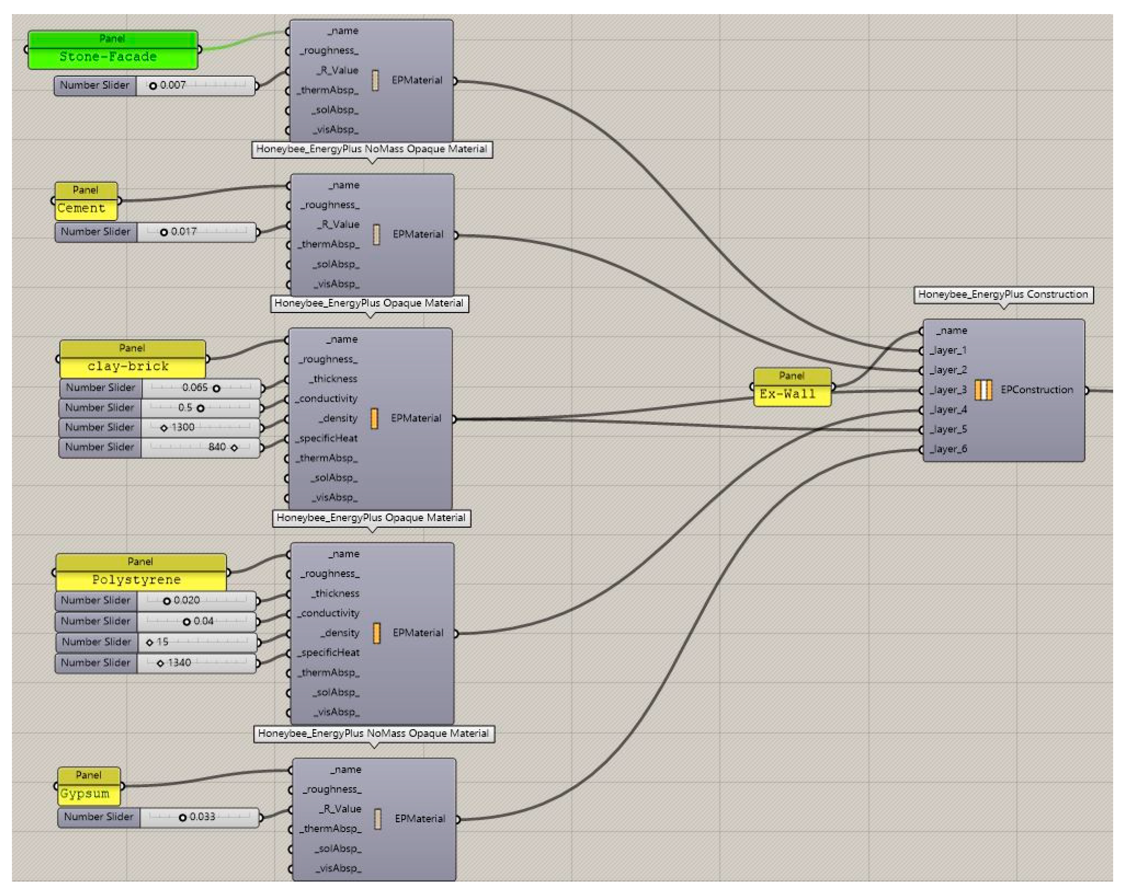Click the _layer_6 input grip on EPConstruction
Viewport: 1124px width, 895px height.
(922, 449)
